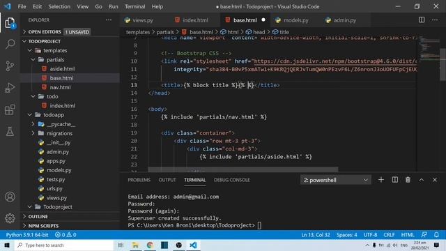
Task: Open Manage gear icon in activity bar
Action: (x=10, y=218)
